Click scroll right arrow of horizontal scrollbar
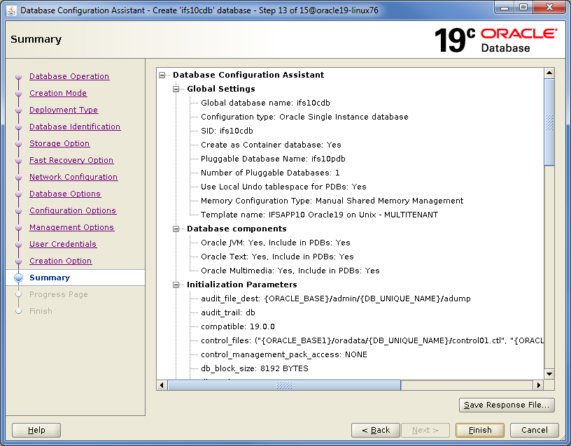 538,385
